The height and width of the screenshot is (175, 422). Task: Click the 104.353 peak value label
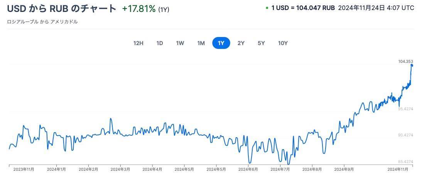405,61
